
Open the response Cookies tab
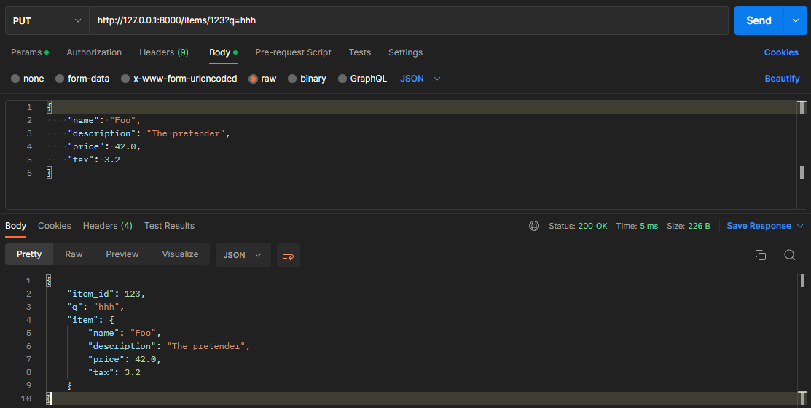[x=55, y=226]
